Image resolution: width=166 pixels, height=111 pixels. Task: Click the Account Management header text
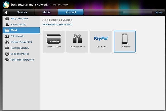tap(58, 5)
